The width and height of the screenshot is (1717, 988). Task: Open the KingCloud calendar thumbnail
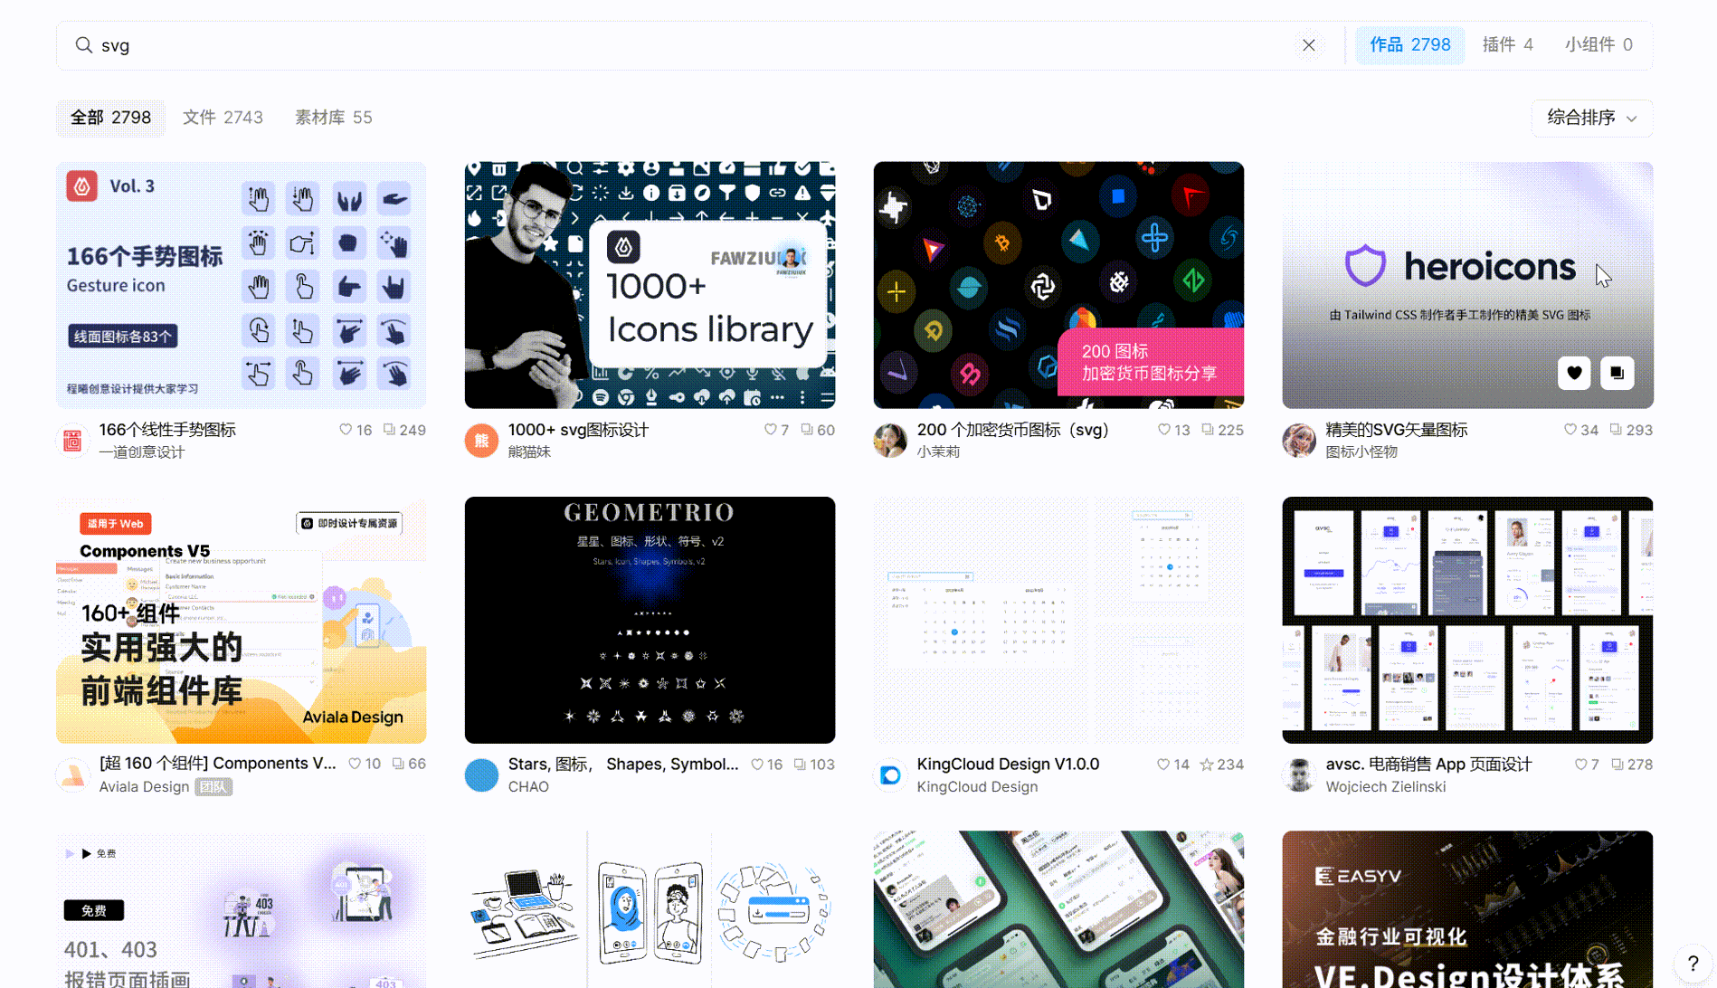(x=1058, y=620)
